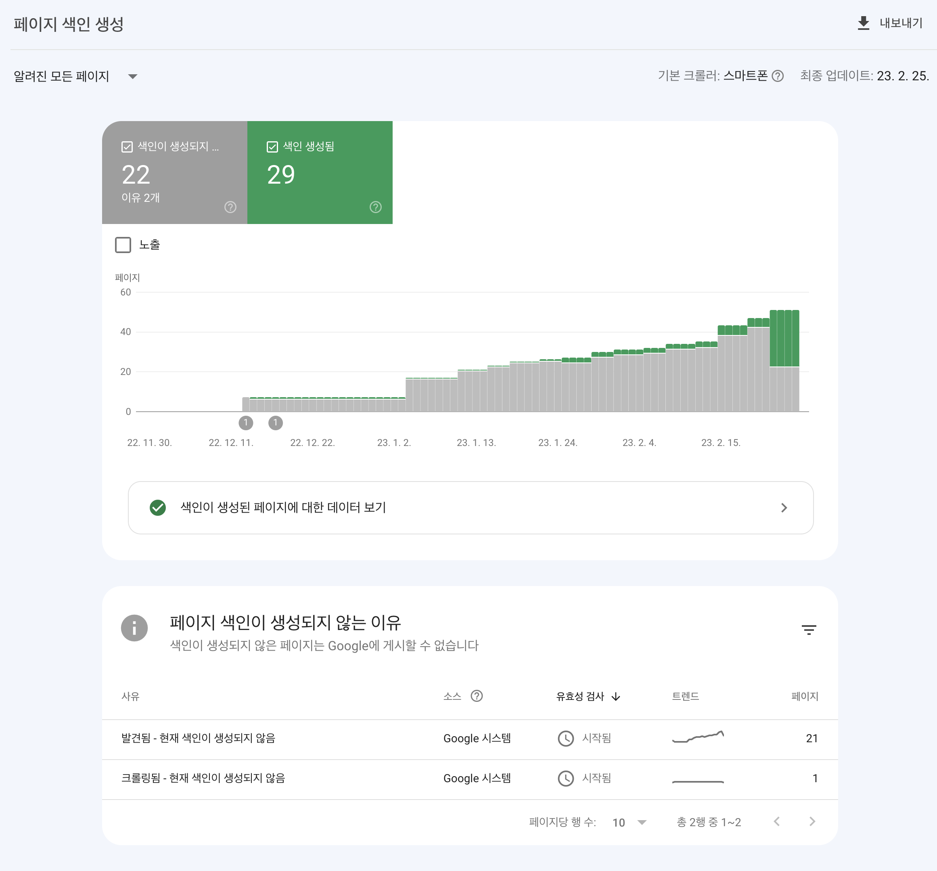Enable the 노출 checkbox
The image size is (937, 871).
[x=123, y=245]
